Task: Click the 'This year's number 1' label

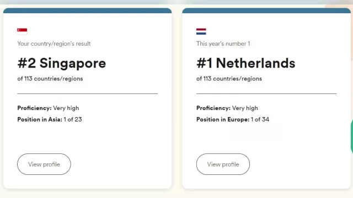Action: coord(223,43)
